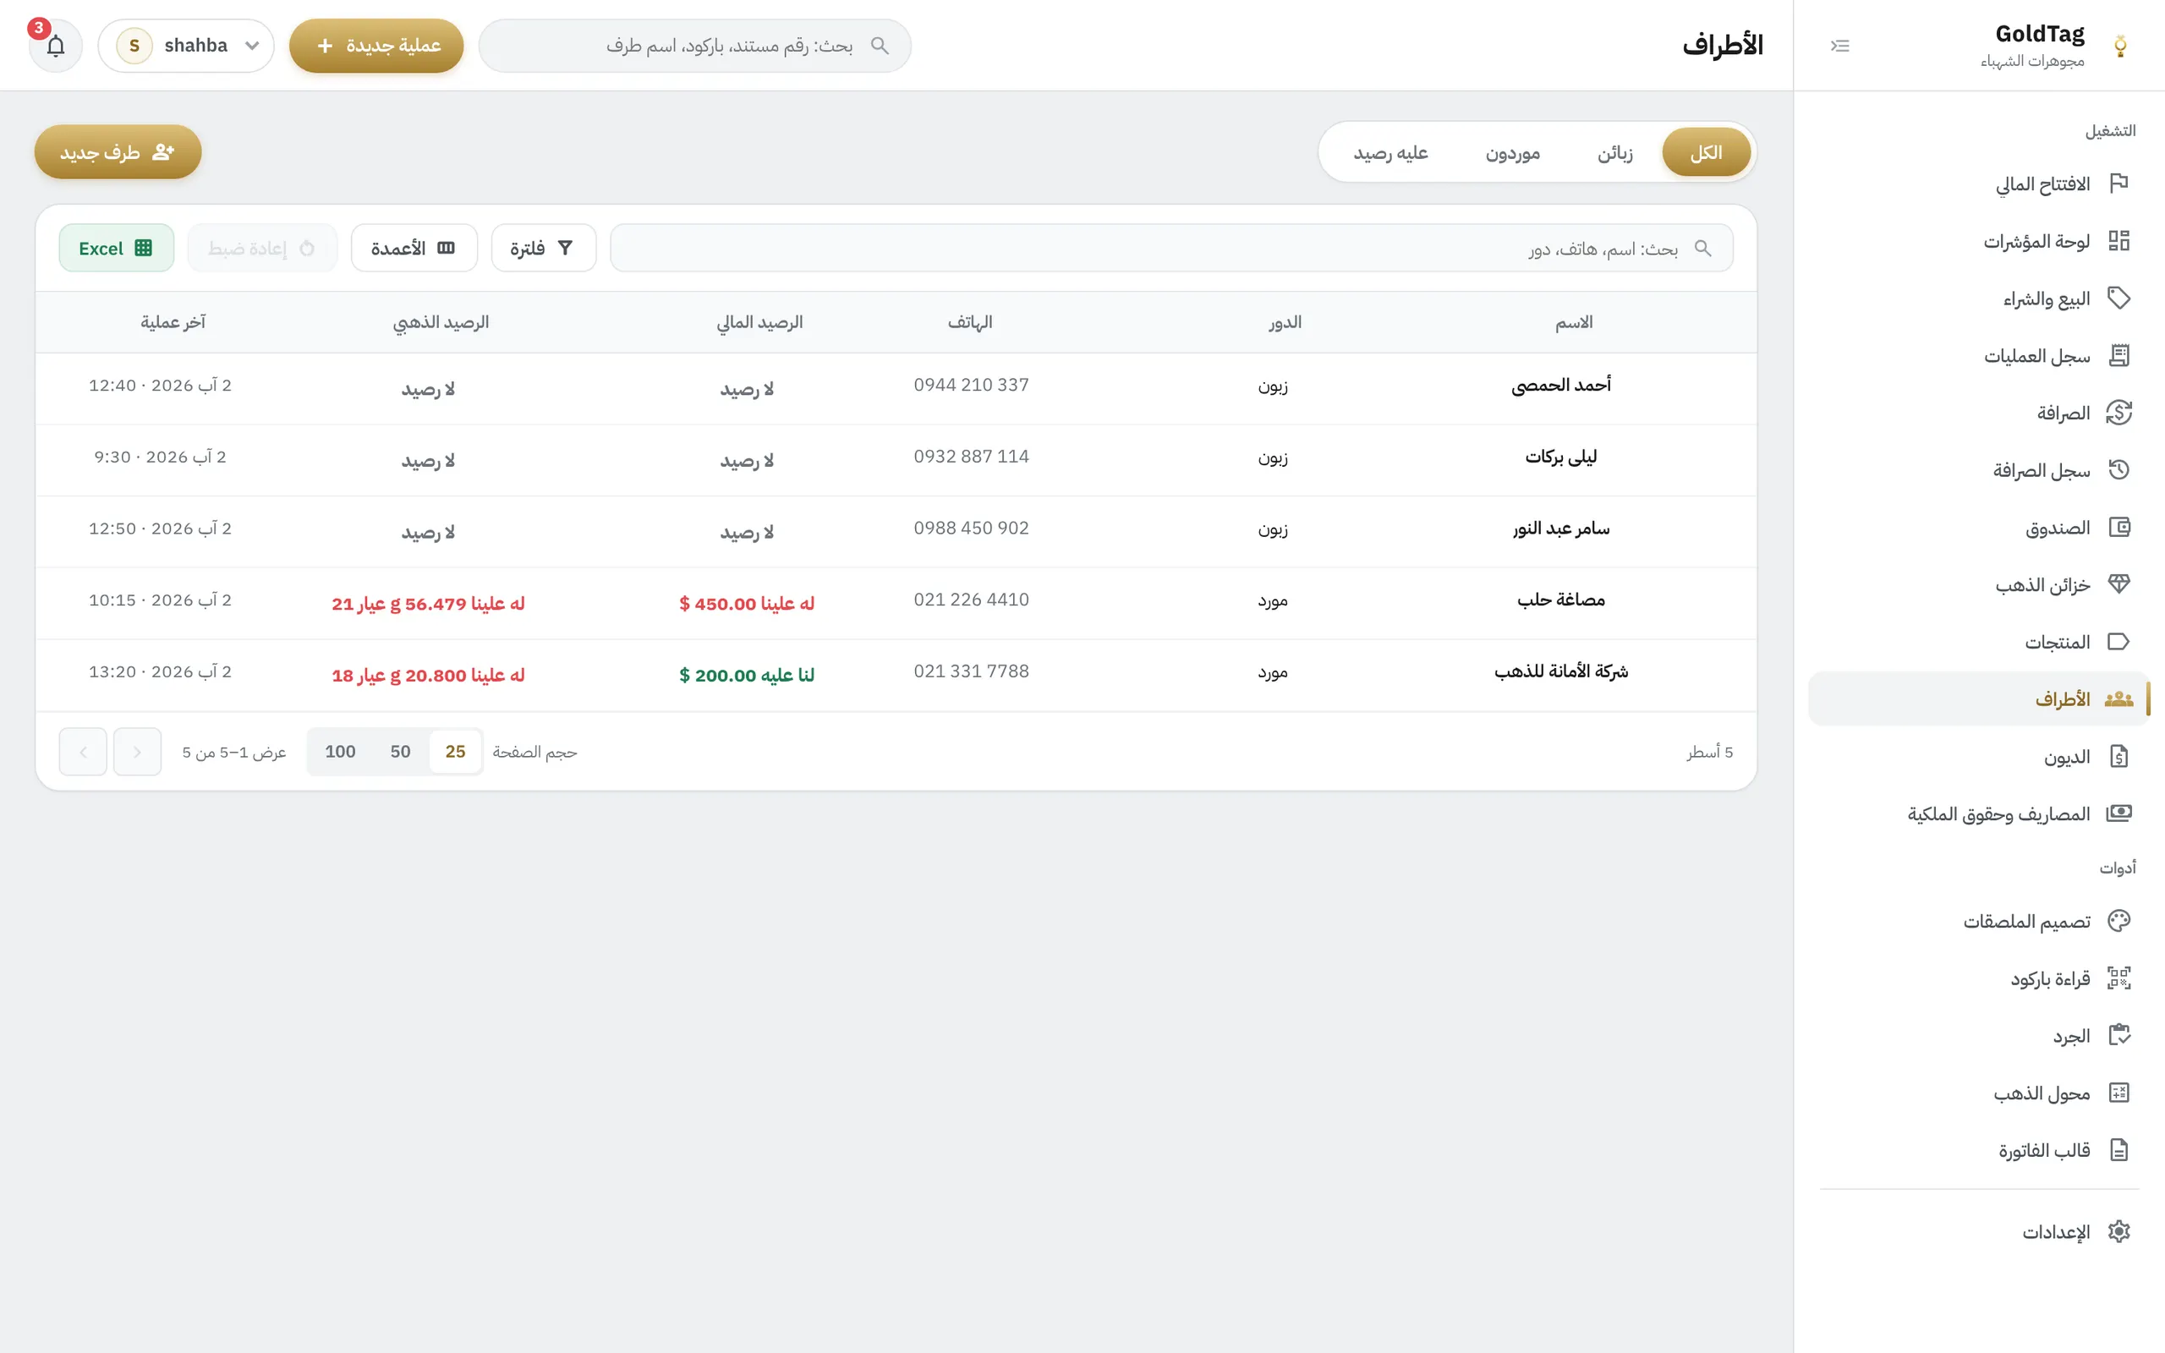Create new operation with عملية جديدة
2165x1353 pixels.
click(x=376, y=46)
